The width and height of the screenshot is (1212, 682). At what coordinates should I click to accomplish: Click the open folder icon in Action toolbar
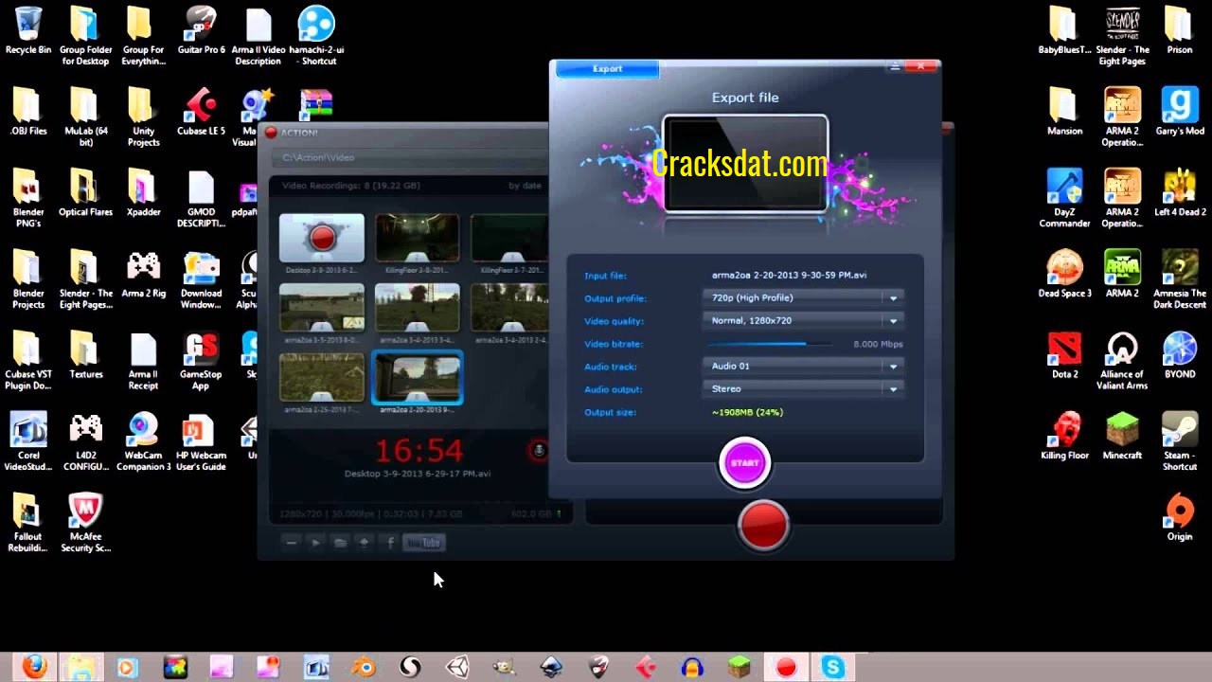(340, 543)
